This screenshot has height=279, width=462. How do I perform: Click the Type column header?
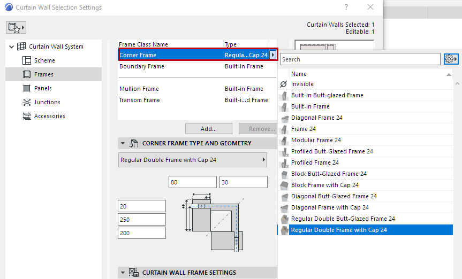click(x=246, y=44)
